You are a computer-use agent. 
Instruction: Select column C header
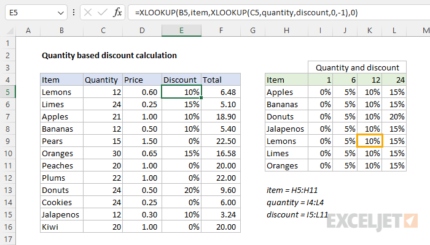pyautogui.click(x=103, y=31)
